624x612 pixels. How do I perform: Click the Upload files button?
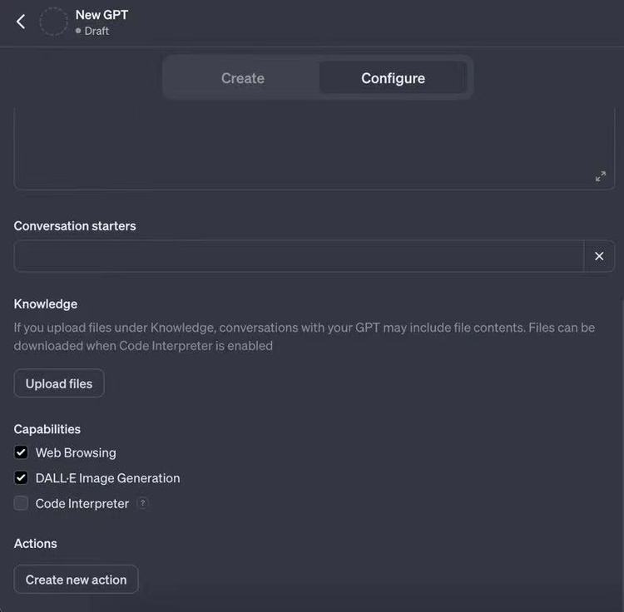pos(59,383)
